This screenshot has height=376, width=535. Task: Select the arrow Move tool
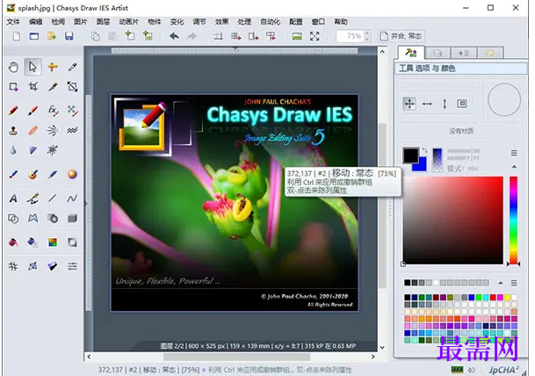coord(33,67)
